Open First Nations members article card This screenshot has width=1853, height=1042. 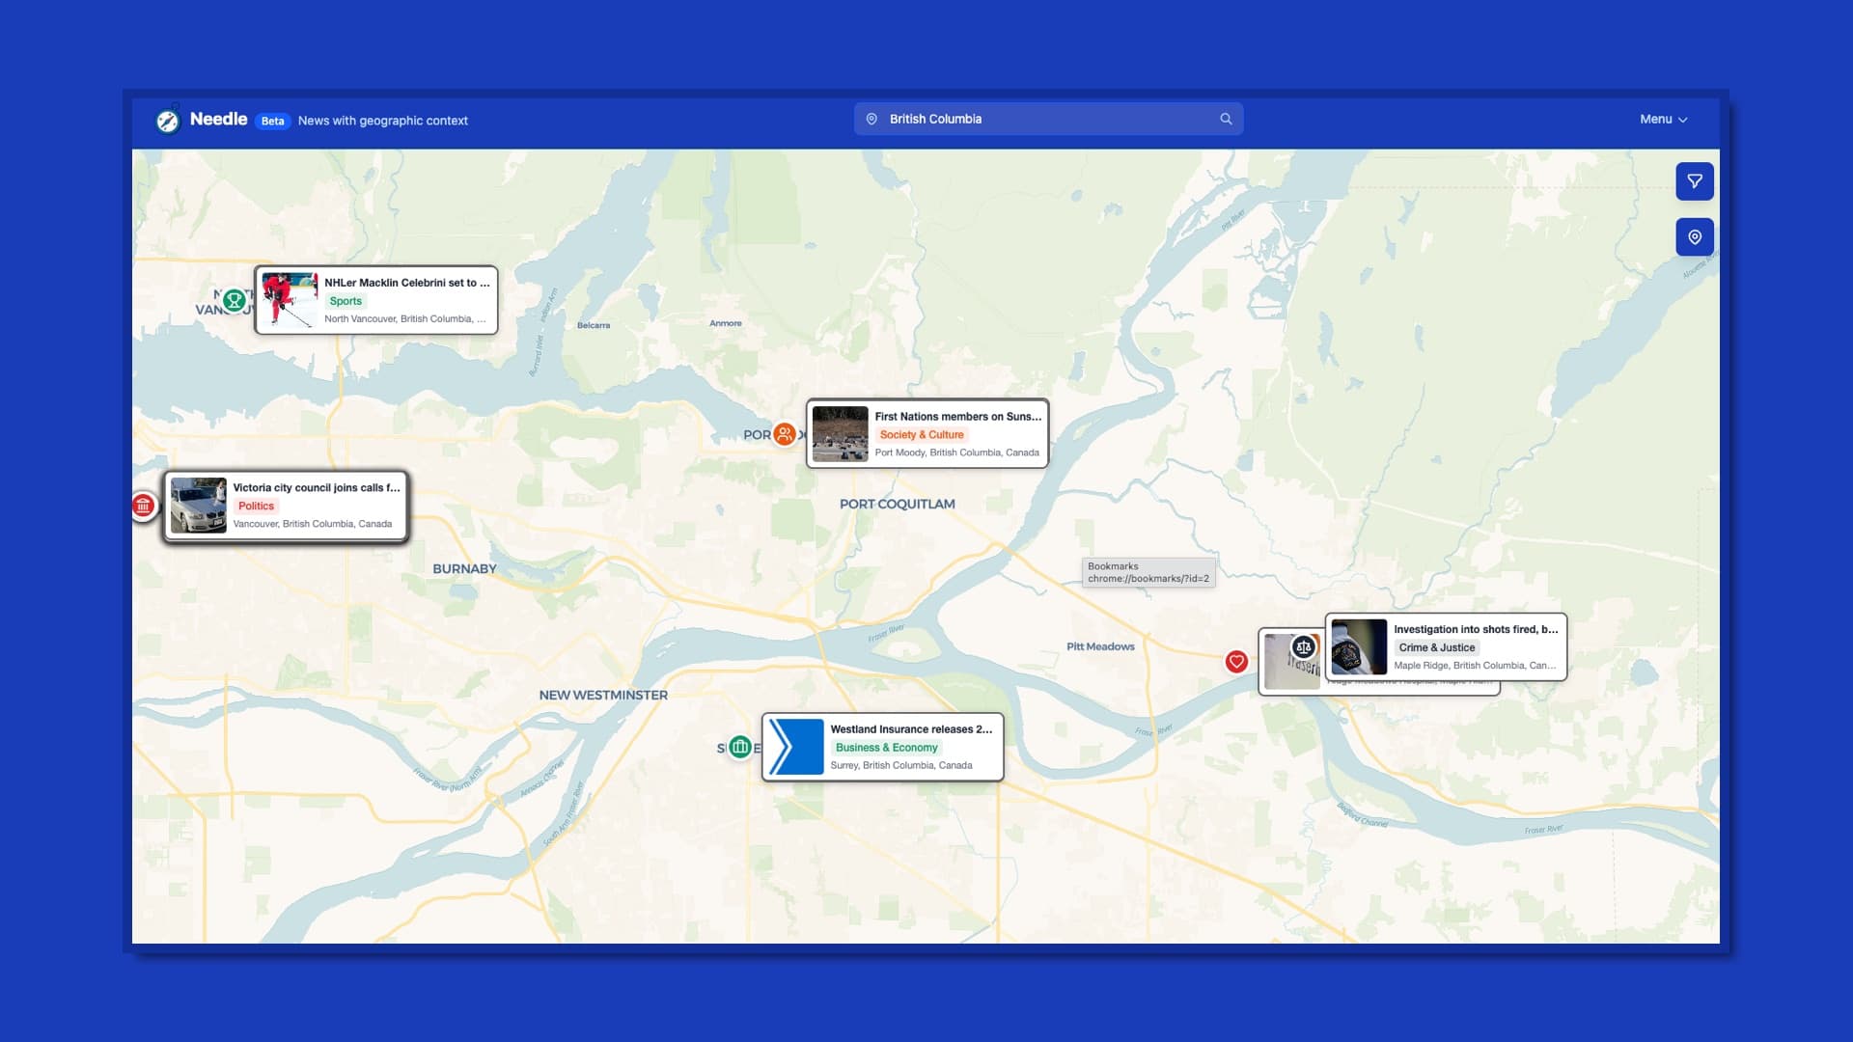pos(957,417)
